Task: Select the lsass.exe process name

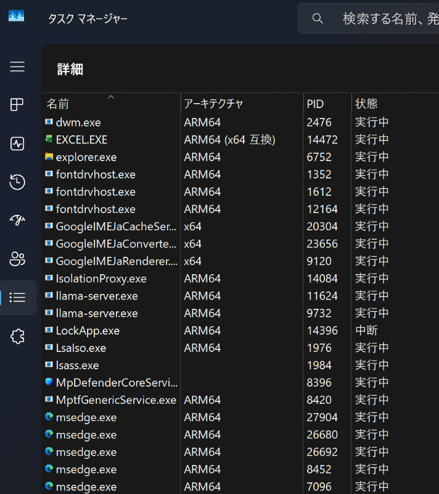Action: coord(77,365)
